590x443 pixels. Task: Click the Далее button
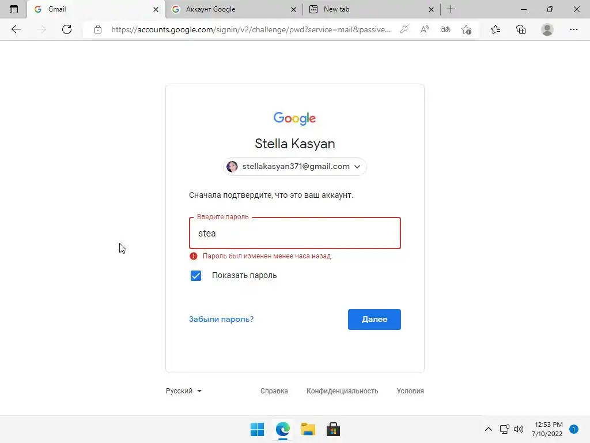click(374, 320)
